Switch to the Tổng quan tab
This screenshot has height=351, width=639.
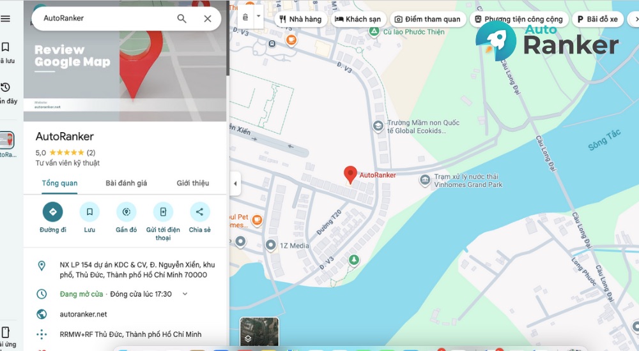coord(59,183)
